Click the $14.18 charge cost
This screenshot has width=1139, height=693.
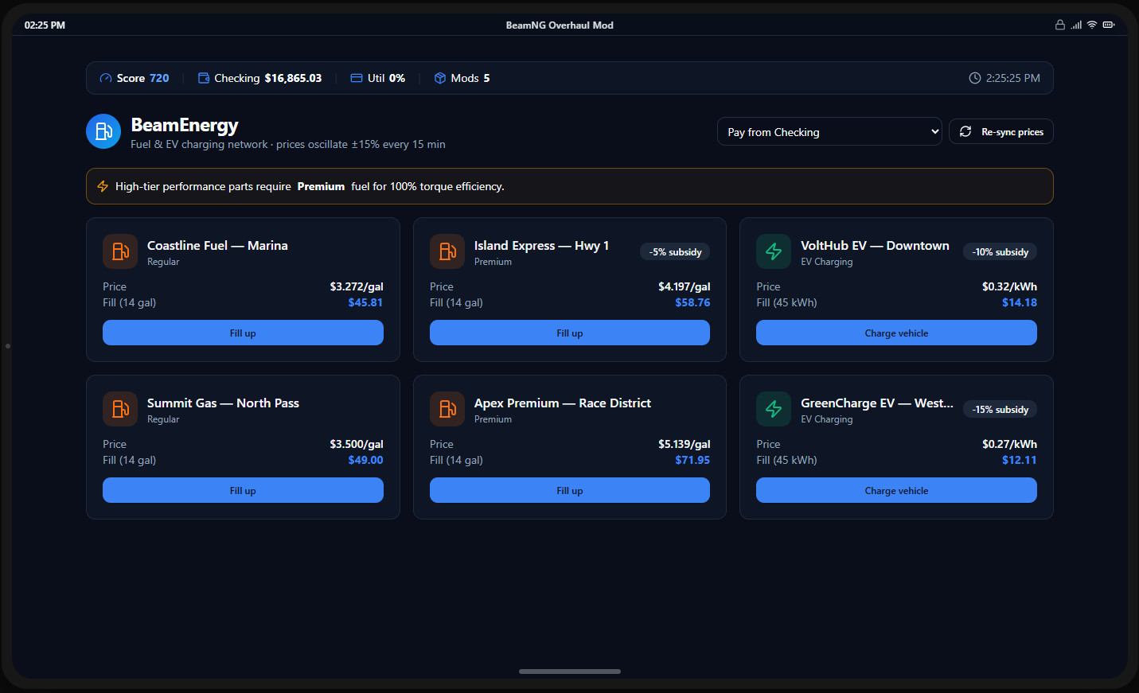[1020, 302]
